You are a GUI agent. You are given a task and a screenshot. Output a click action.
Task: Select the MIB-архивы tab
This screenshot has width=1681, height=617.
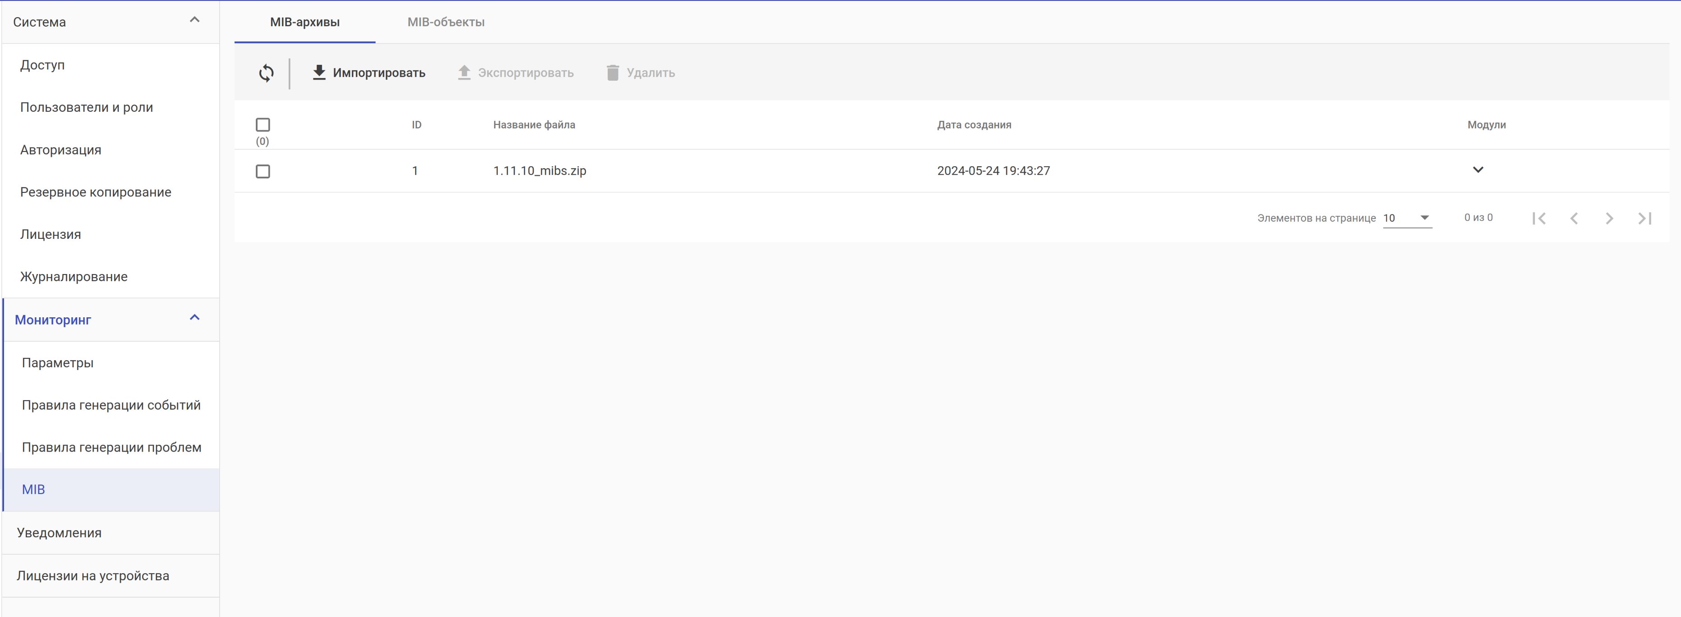click(305, 22)
